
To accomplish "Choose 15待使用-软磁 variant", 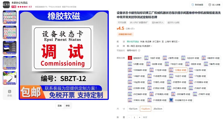I will (x=157, y=76).
